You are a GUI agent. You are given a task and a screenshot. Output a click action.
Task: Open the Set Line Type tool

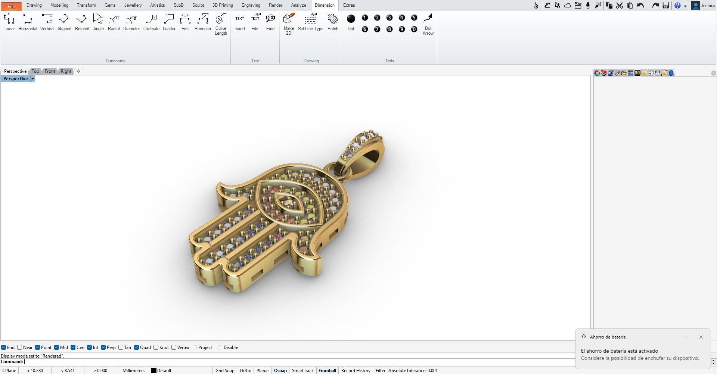pyautogui.click(x=311, y=22)
